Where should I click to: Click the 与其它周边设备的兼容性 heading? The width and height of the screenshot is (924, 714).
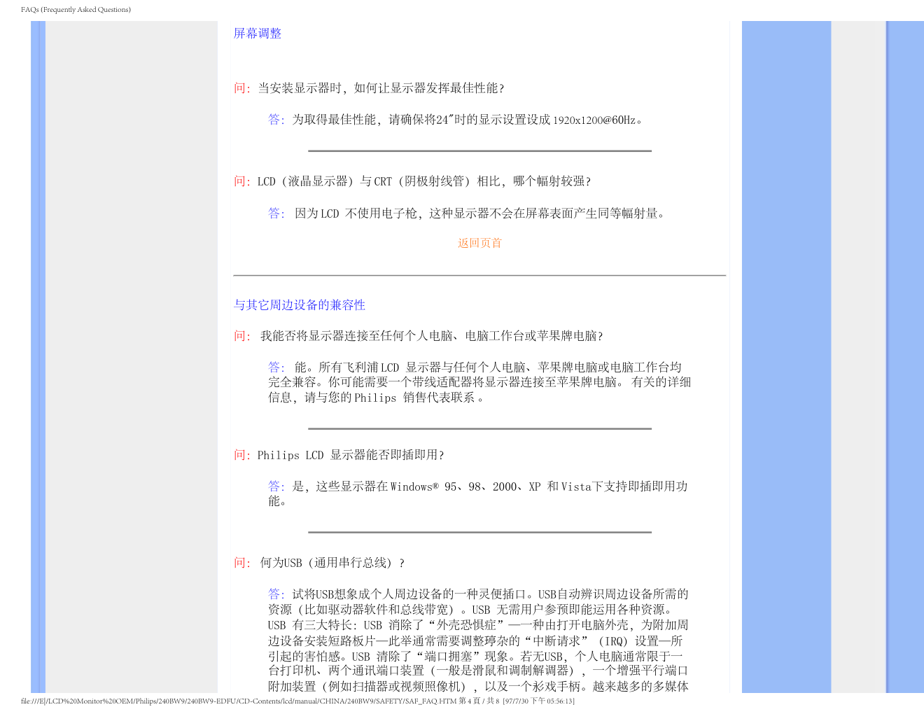coord(300,305)
